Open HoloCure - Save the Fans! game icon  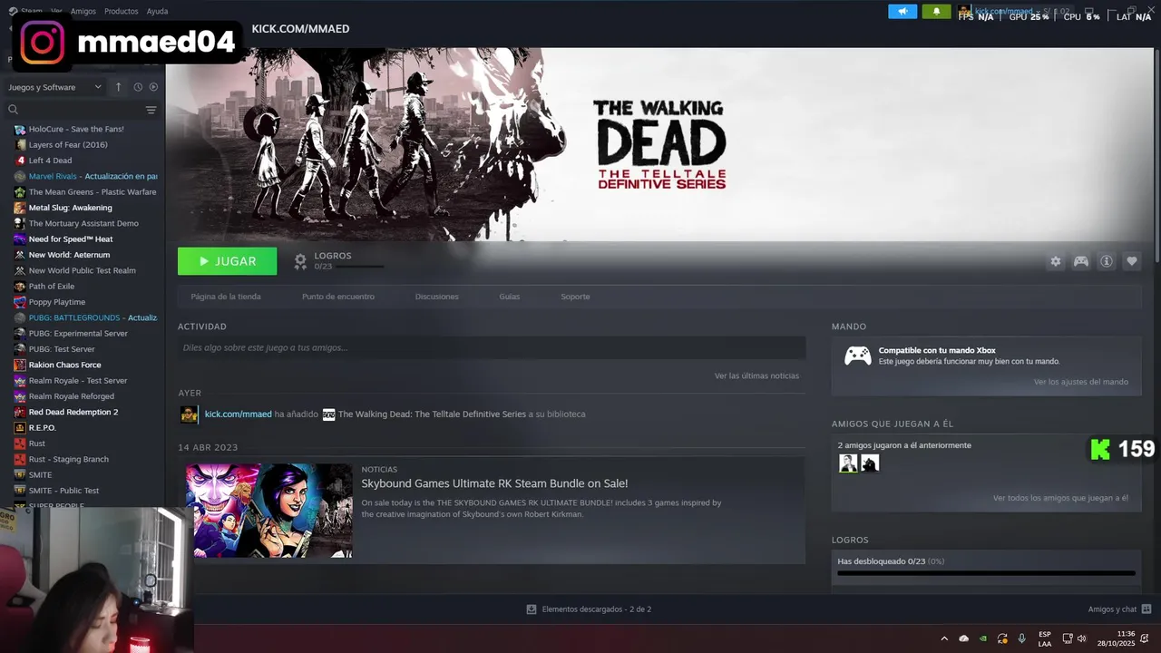(20, 130)
